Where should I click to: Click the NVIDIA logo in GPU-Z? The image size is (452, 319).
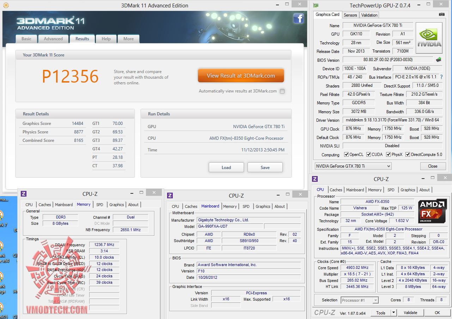pos(429,38)
